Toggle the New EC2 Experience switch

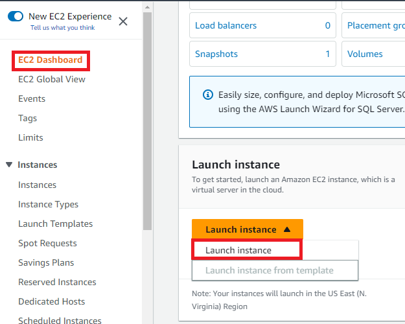(16, 16)
